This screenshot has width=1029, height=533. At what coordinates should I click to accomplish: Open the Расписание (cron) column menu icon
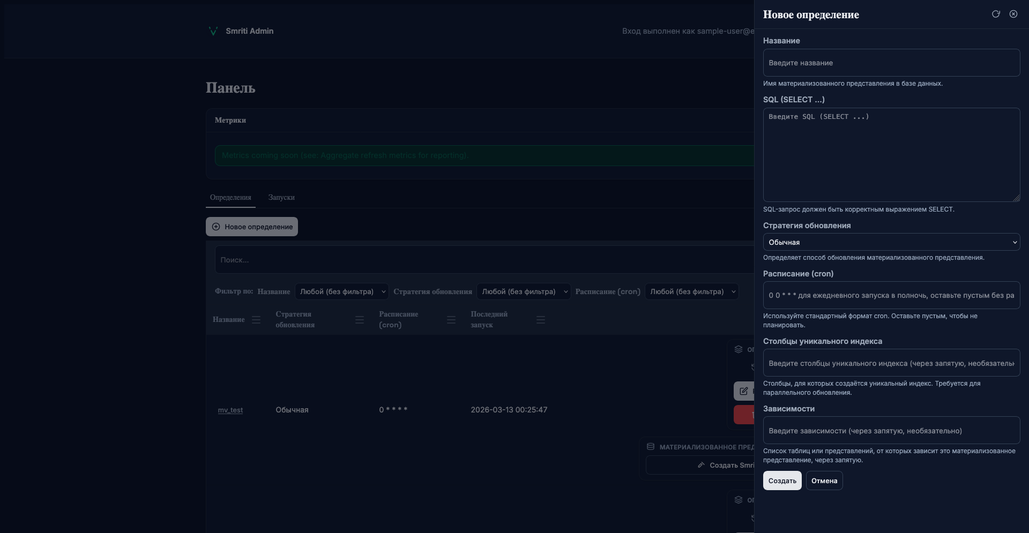[x=451, y=320]
